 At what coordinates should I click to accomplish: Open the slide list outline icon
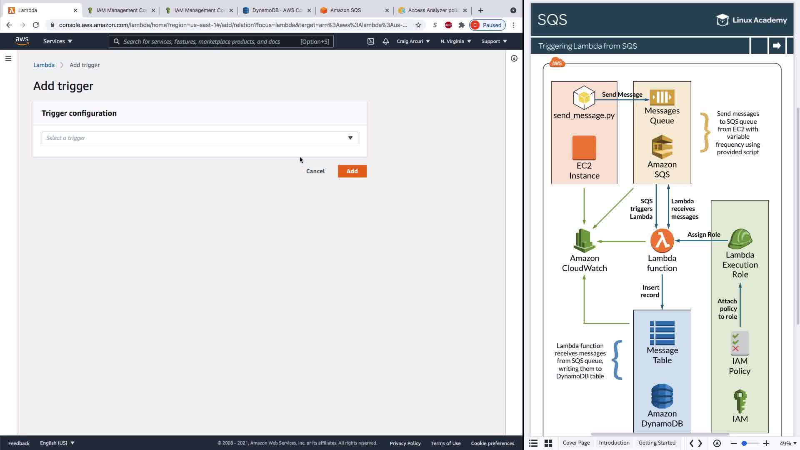coord(533,443)
